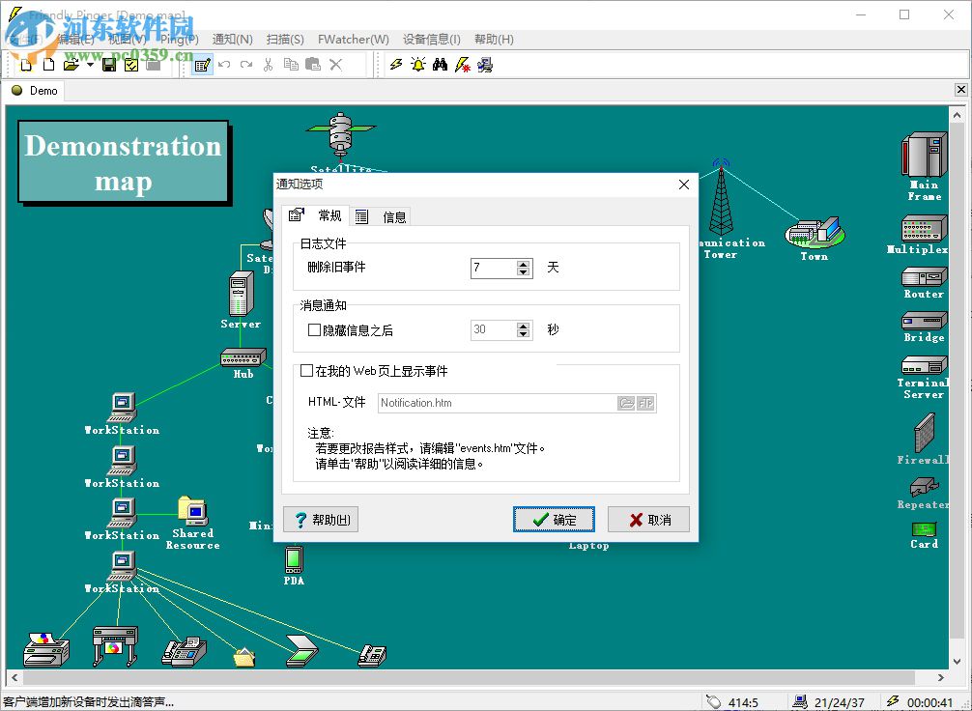Click the lightning Ping icon on the toolbar
Screen dimensions: 972x711
coord(395,65)
